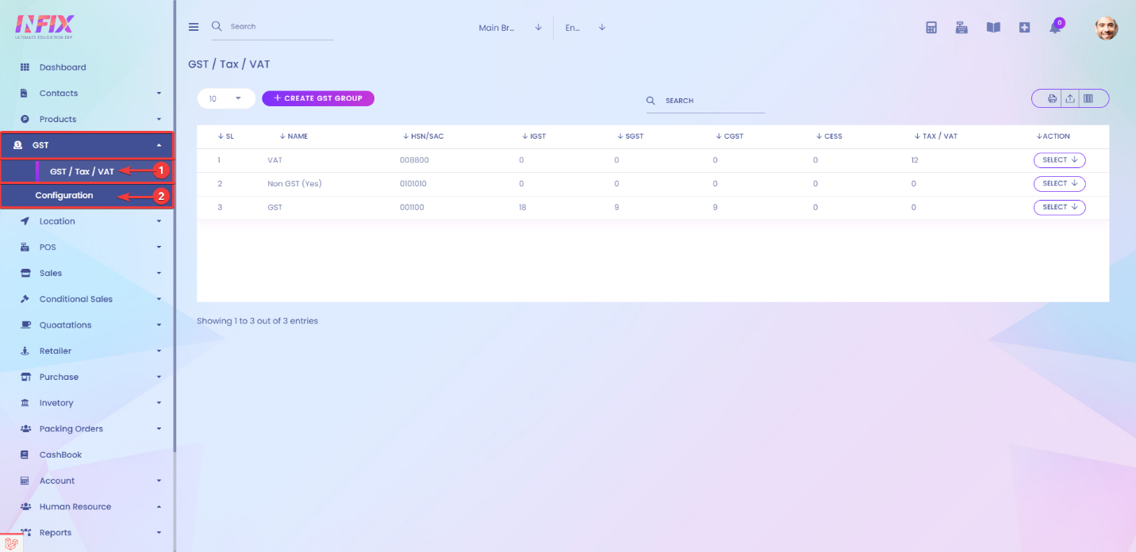Click the Purchase shop icon
The image size is (1136, 552).
click(25, 377)
